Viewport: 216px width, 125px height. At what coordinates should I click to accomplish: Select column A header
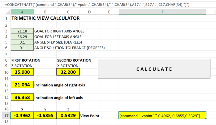tap(22, 12)
